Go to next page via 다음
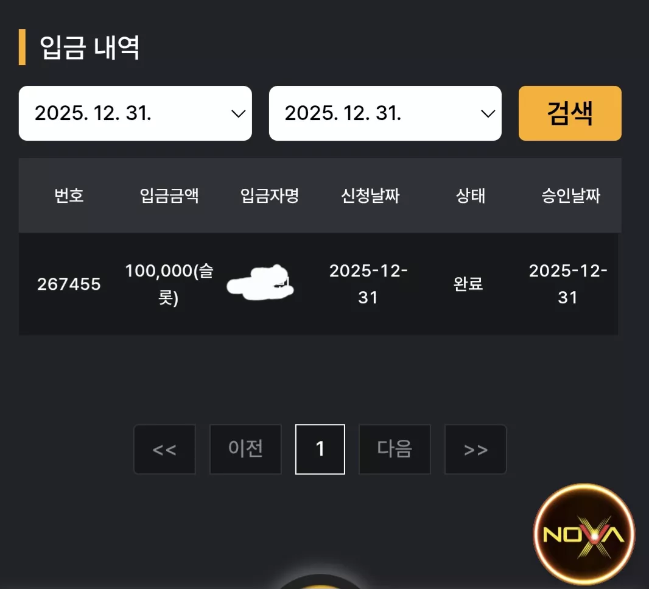Viewport: 649px width, 589px height. coord(395,449)
